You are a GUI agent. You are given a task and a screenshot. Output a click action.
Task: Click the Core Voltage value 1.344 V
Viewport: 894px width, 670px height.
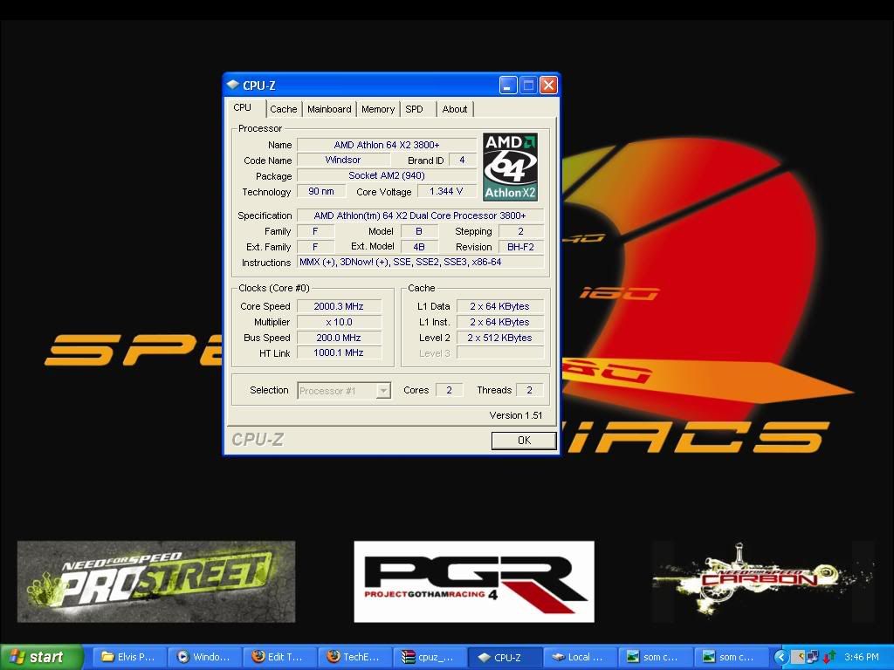pos(446,191)
